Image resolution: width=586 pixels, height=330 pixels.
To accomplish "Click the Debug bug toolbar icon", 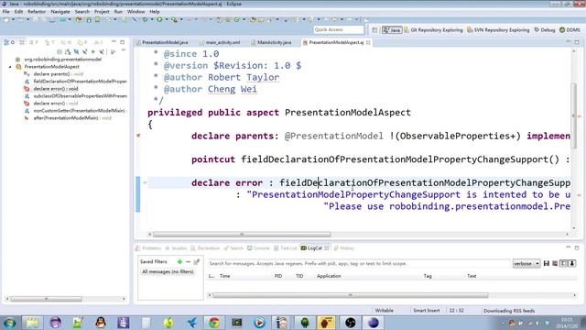I will point(145,19).
